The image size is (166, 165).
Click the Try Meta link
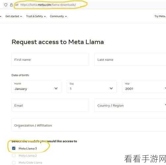pos(160,16)
